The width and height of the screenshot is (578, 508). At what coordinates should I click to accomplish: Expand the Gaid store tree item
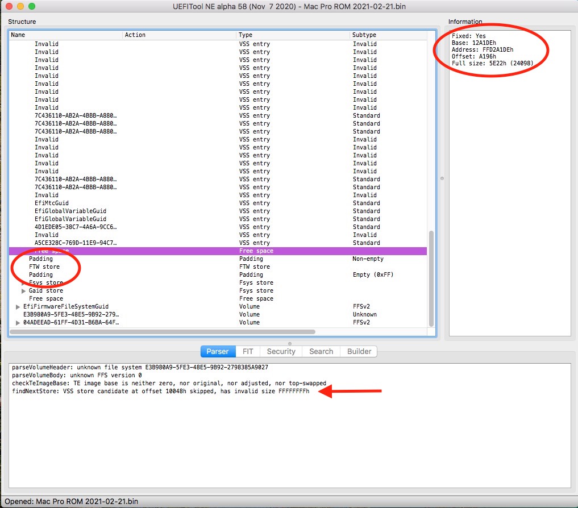(x=24, y=291)
